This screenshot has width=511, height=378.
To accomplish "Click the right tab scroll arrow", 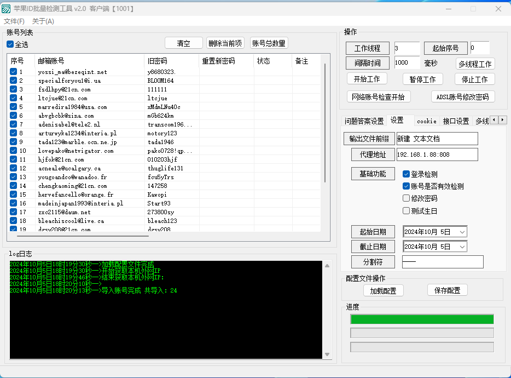I will 502,120.
